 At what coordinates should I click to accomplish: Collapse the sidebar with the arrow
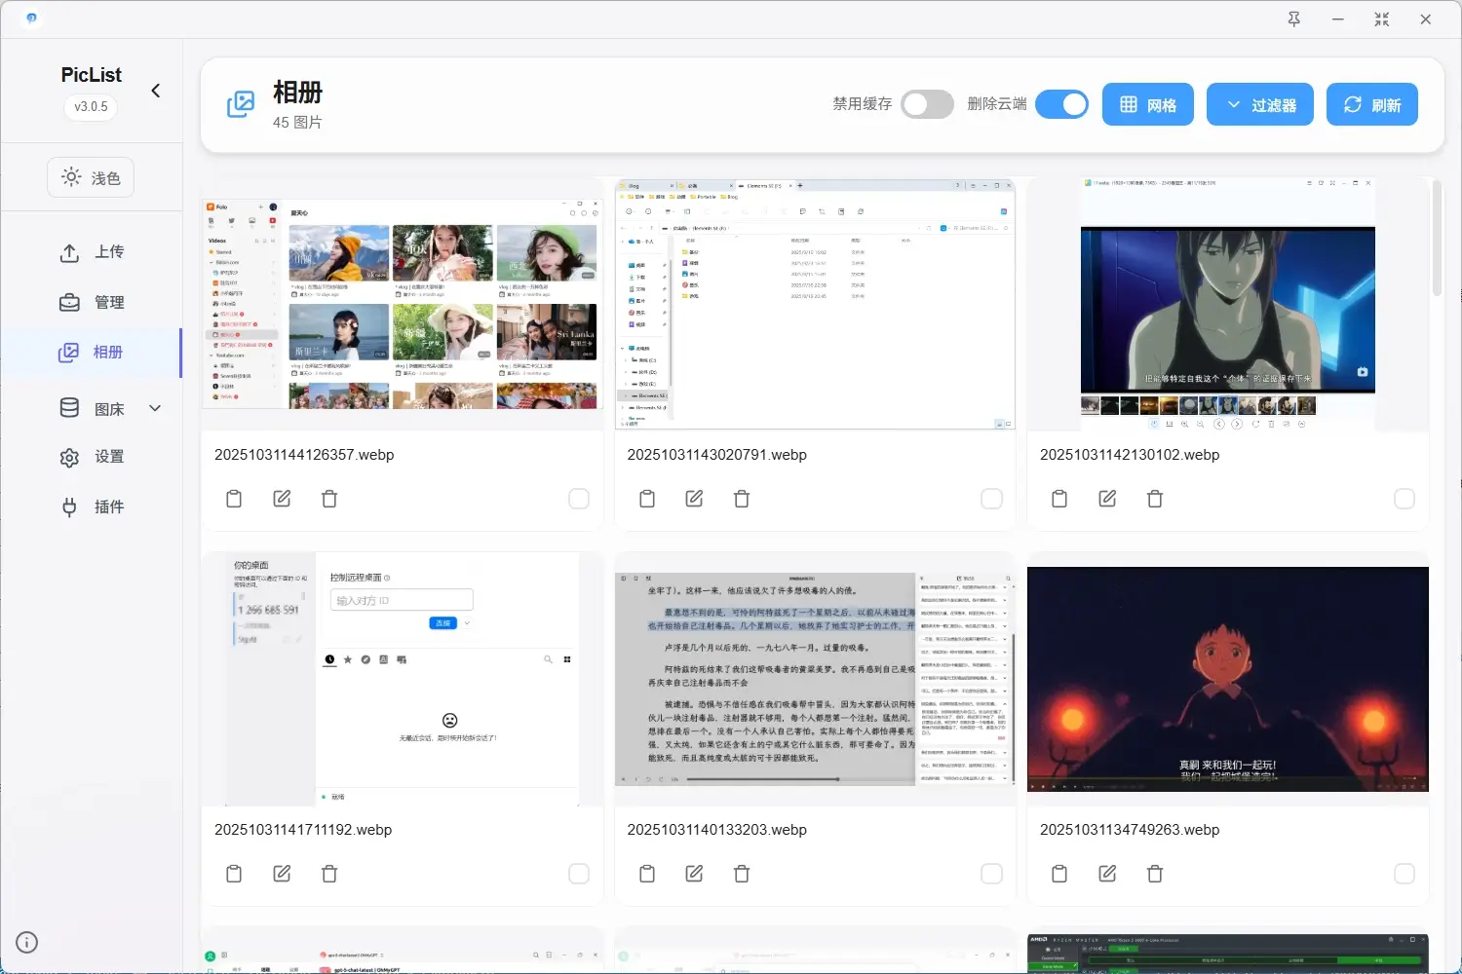(156, 91)
